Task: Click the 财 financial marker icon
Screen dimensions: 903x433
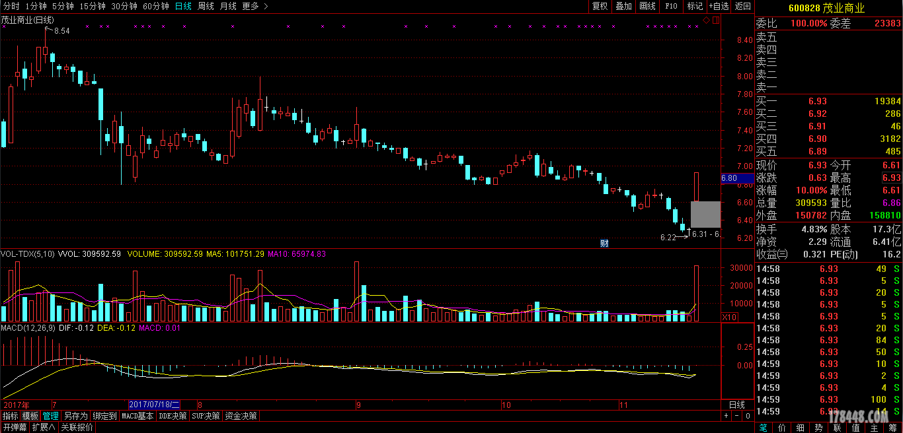Action: coord(604,243)
